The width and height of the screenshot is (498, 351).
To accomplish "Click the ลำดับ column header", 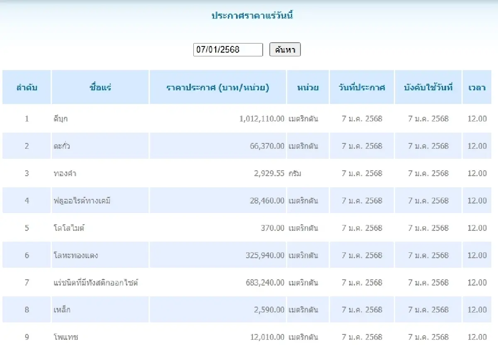I will pos(27,87).
